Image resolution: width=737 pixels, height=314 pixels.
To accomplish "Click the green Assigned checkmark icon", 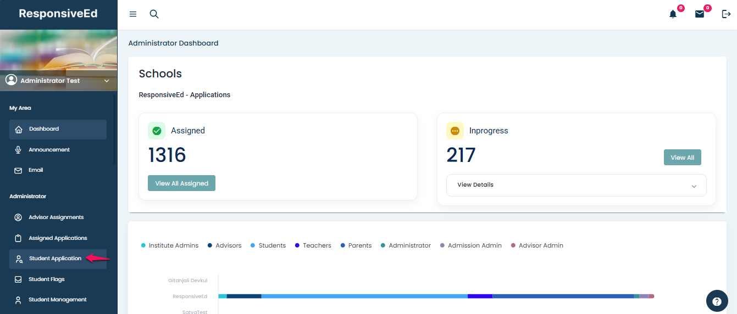I will pyautogui.click(x=157, y=131).
